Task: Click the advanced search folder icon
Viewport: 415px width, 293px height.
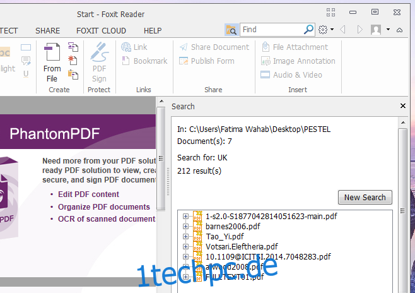Action: [x=231, y=30]
